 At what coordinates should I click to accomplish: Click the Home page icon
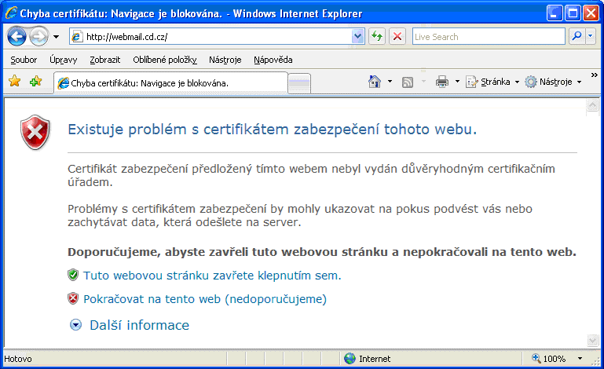[x=375, y=82]
